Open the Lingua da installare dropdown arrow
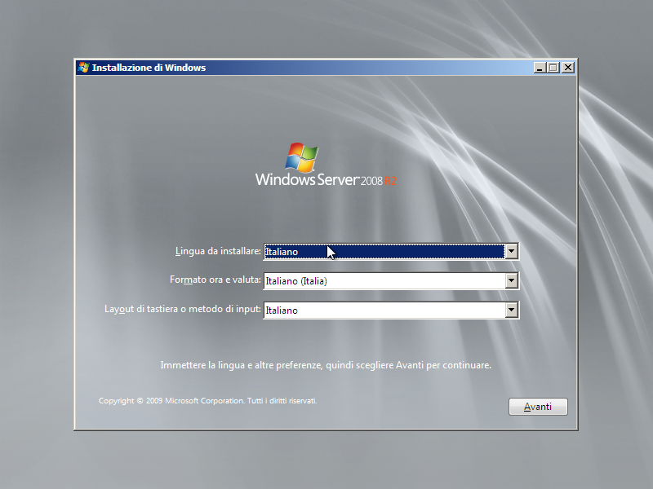Screen dimensions: 653x489 pyautogui.click(x=512, y=251)
